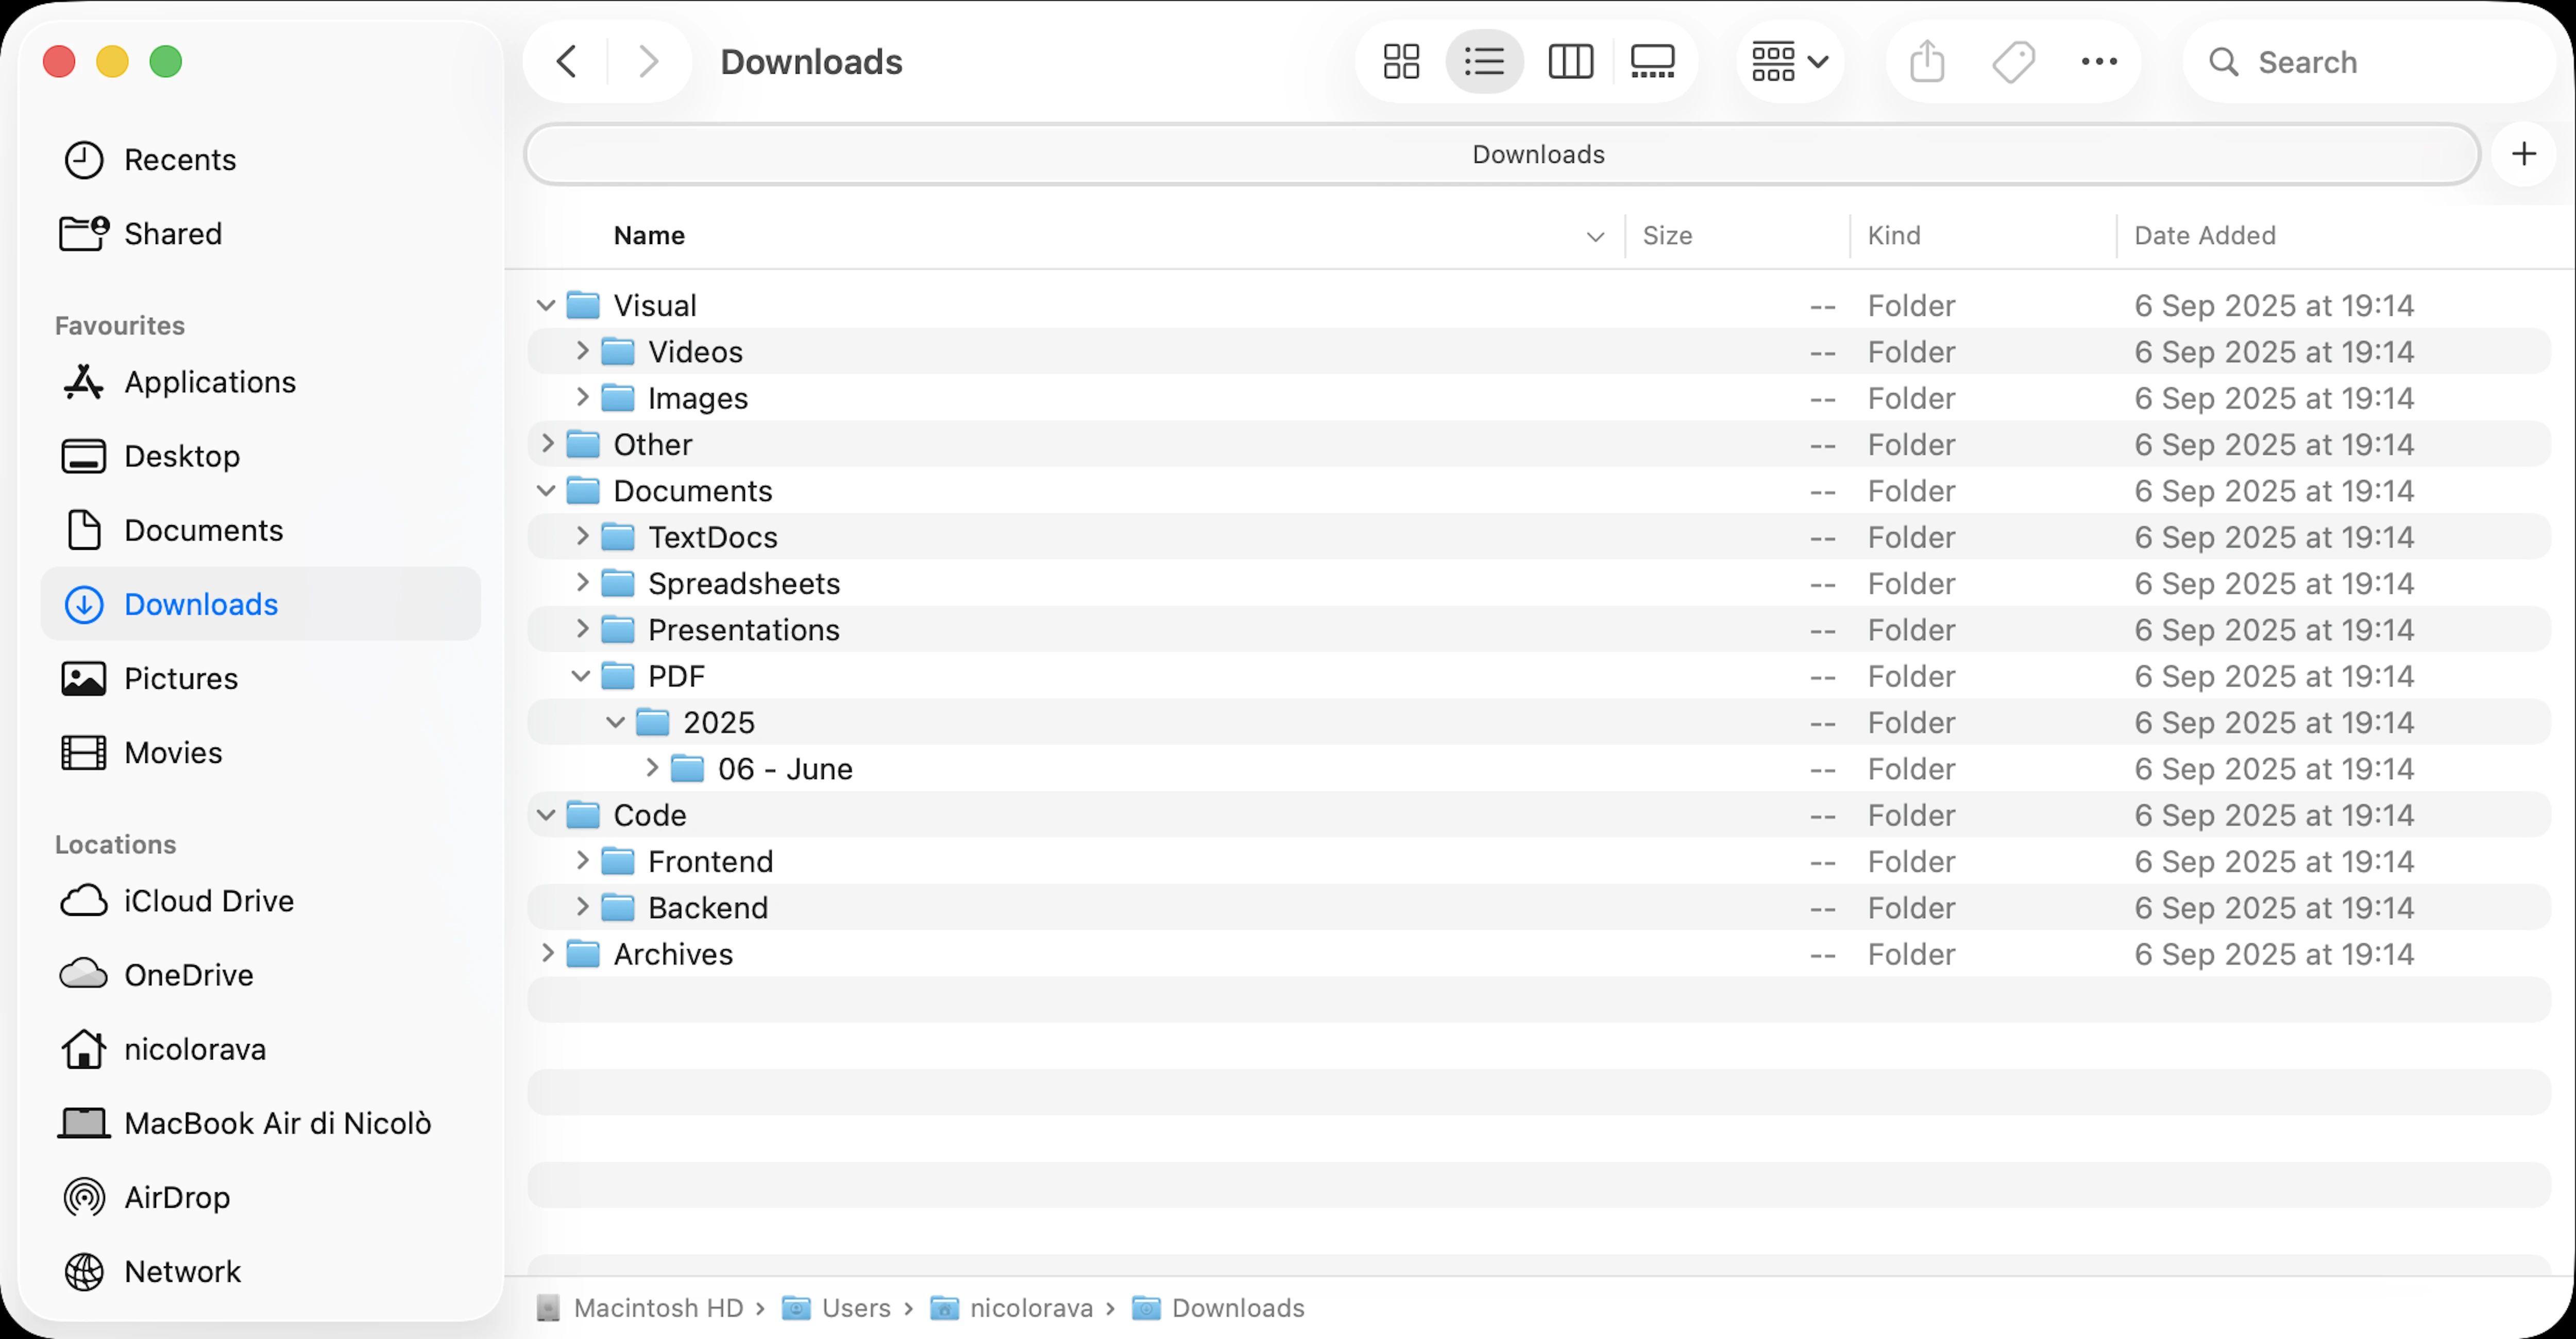Open the More actions ellipsis icon
2576x1339 pixels.
click(2098, 61)
